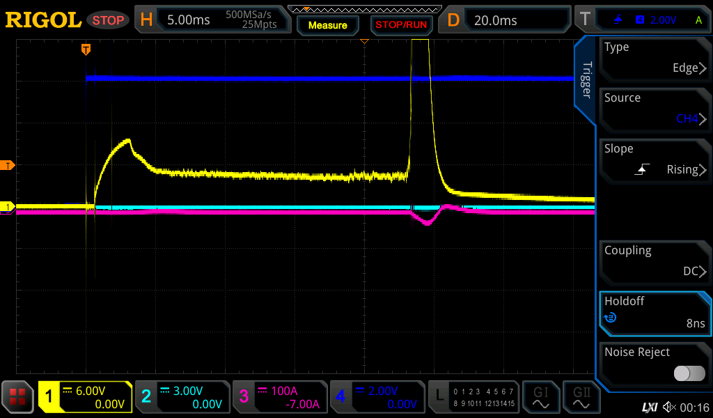
Task: Click the holdoff rotary knob icon
Action: point(610,318)
